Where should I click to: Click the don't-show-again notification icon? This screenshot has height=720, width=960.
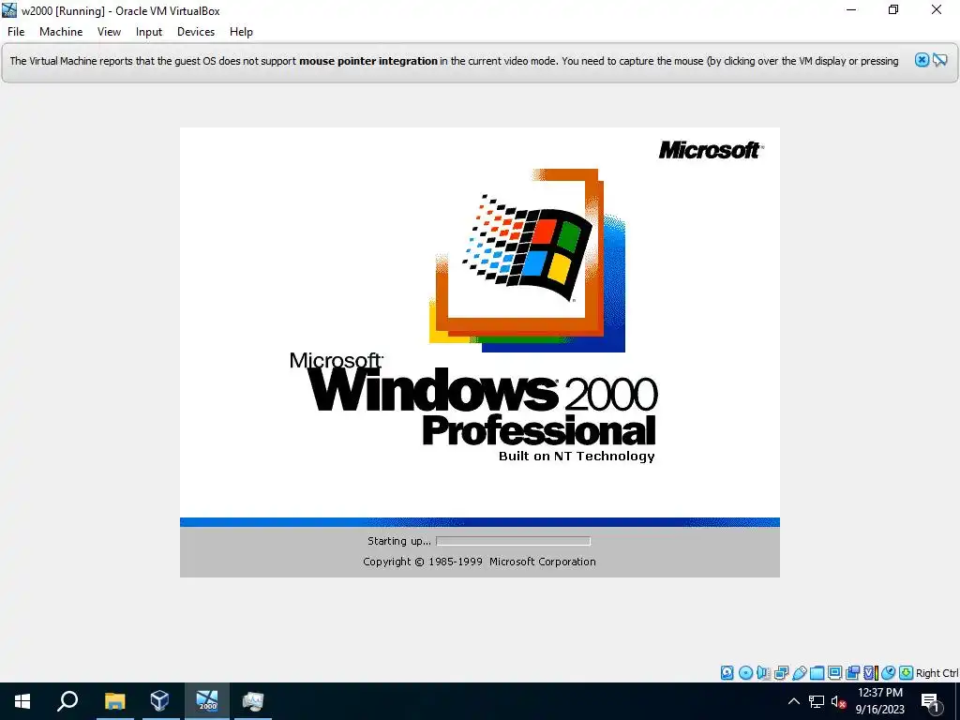tap(939, 60)
